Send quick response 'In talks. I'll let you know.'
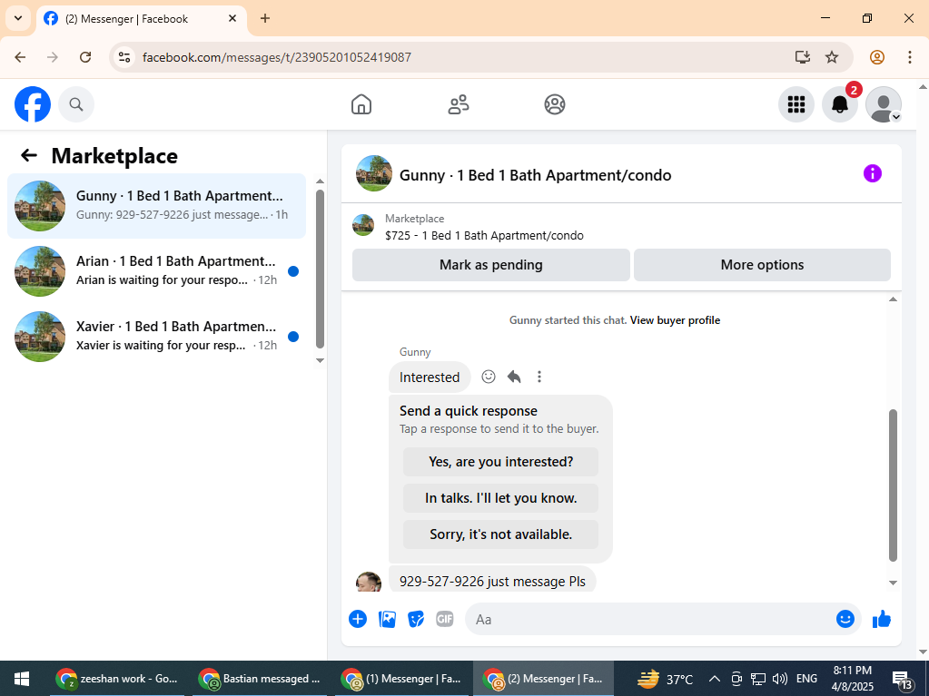The width and height of the screenshot is (929, 696). [500, 498]
